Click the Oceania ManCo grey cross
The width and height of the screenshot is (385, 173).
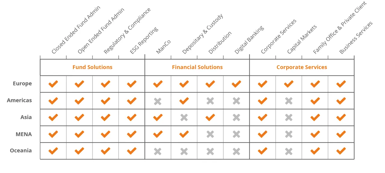click(x=158, y=151)
